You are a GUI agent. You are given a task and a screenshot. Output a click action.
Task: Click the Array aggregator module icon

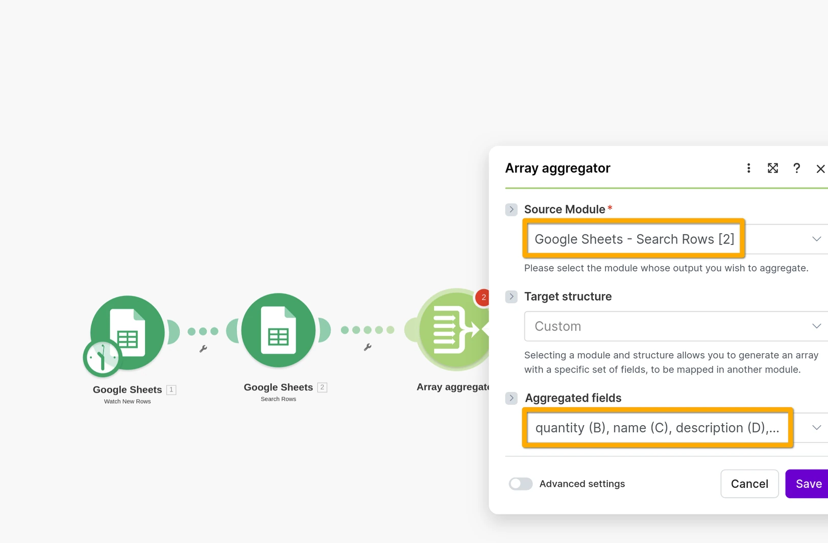coord(452,330)
